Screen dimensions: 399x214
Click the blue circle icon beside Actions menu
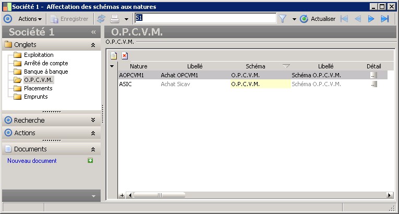point(8,19)
